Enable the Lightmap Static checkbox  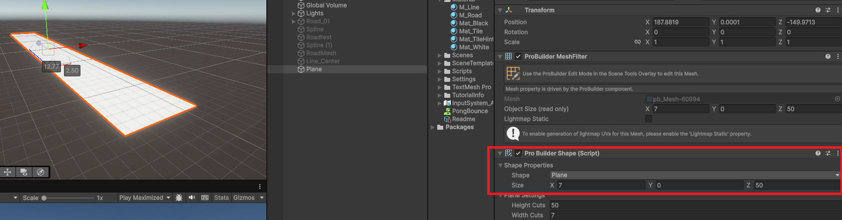[649, 119]
